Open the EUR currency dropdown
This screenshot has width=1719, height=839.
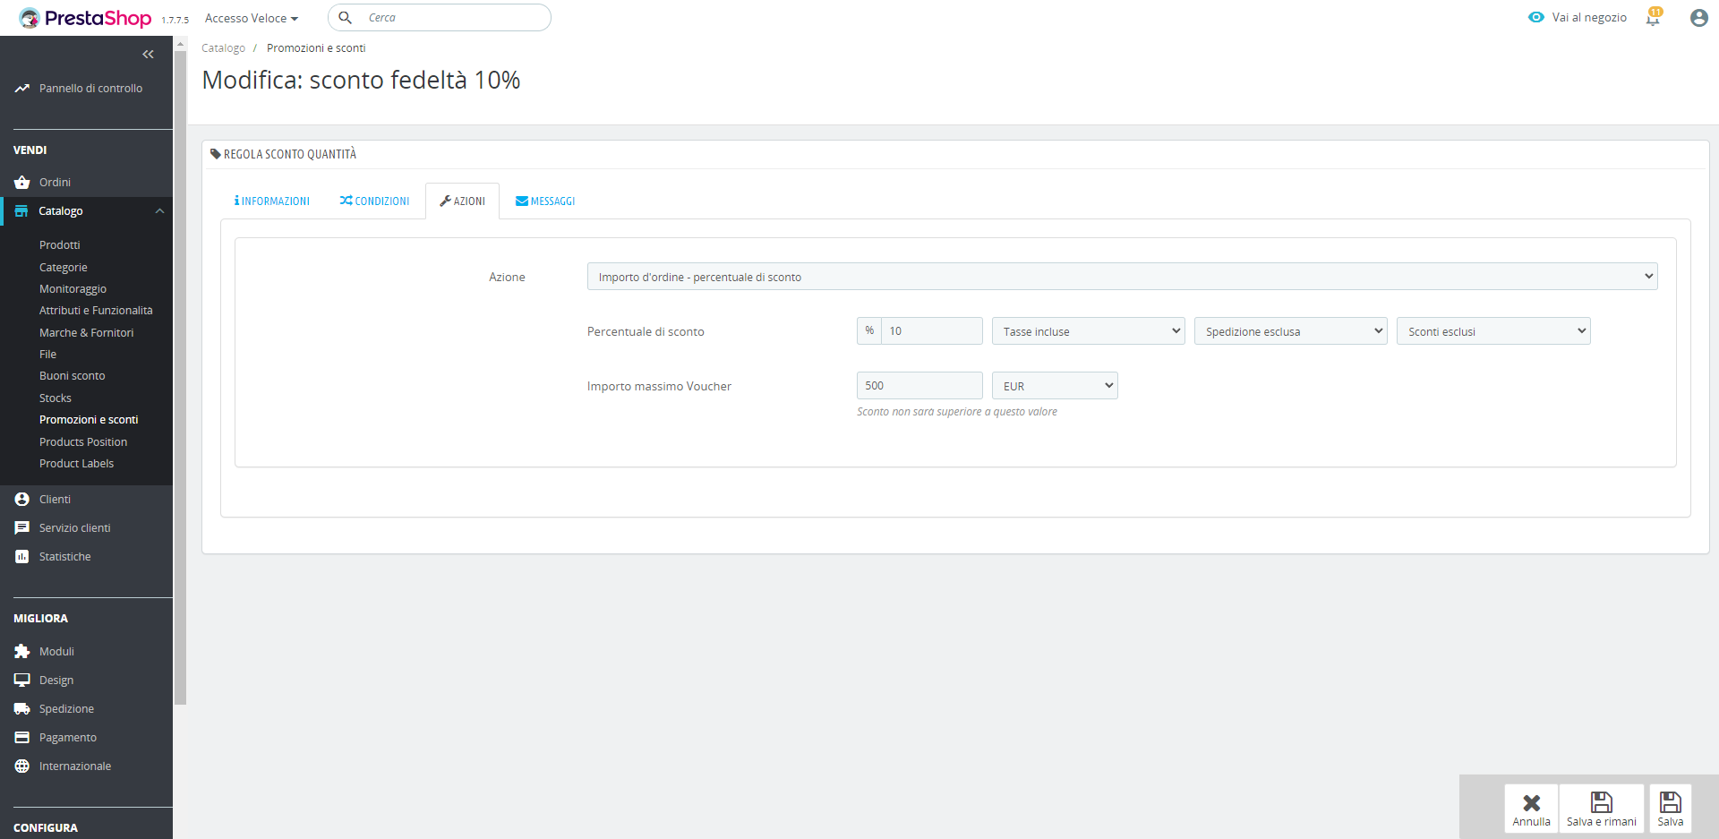click(x=1055, y=386)
